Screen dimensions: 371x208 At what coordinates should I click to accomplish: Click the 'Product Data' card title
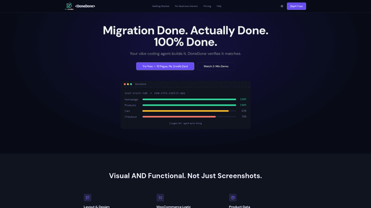(239, 207)
